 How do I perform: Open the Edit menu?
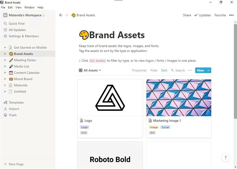[10, 7]
